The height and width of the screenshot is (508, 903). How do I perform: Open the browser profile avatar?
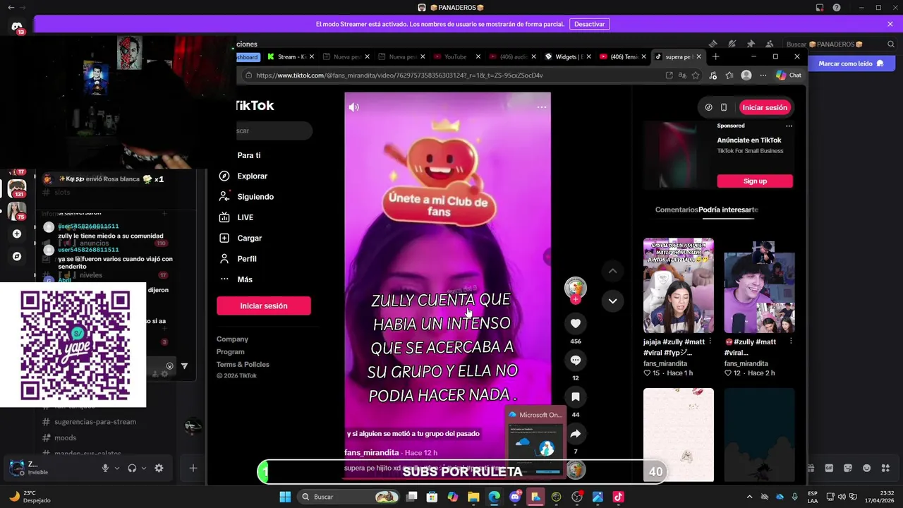(x=746, y=75)
